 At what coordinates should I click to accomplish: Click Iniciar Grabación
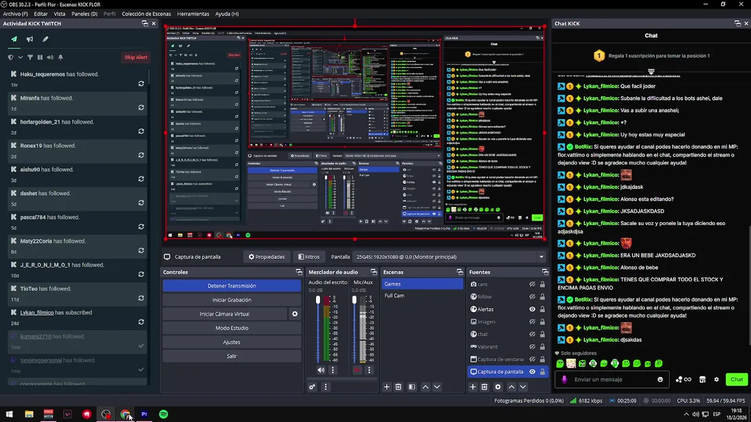[232, 300]
